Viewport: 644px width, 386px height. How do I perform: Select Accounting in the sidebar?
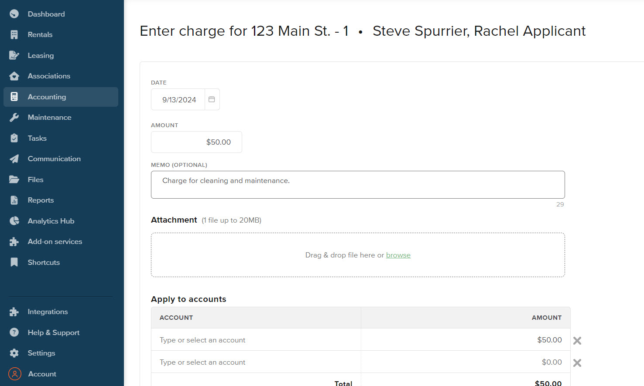(x=47, y=97)
